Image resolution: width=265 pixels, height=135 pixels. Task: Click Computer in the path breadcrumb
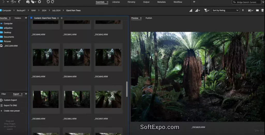pyautogui.click(x=6, y=11)
